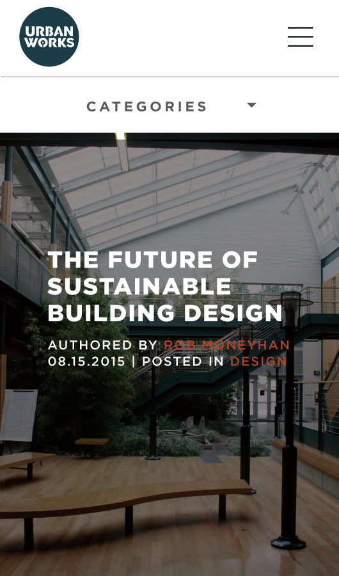This screenshot has height=576, width=339.
Task: Click the 'Authored by' byline text
Action: point(103,345)
